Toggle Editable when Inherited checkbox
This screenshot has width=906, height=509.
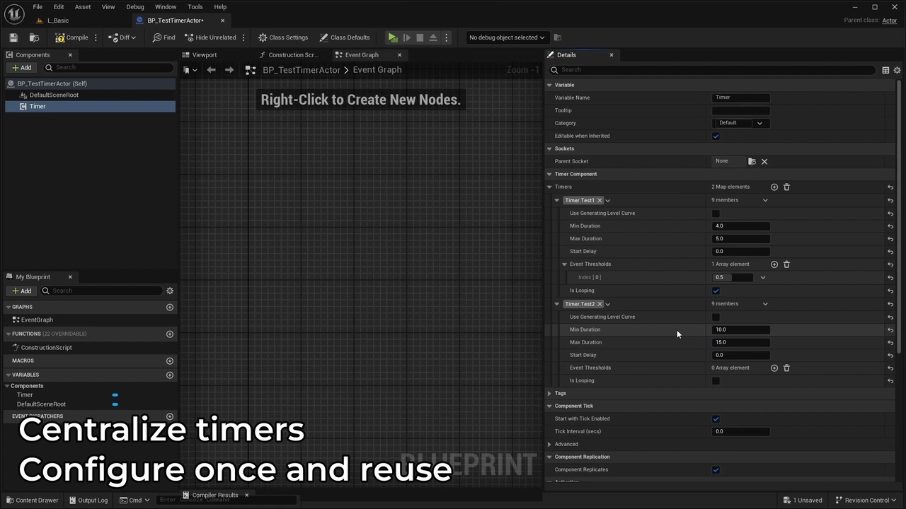(716, 136)
